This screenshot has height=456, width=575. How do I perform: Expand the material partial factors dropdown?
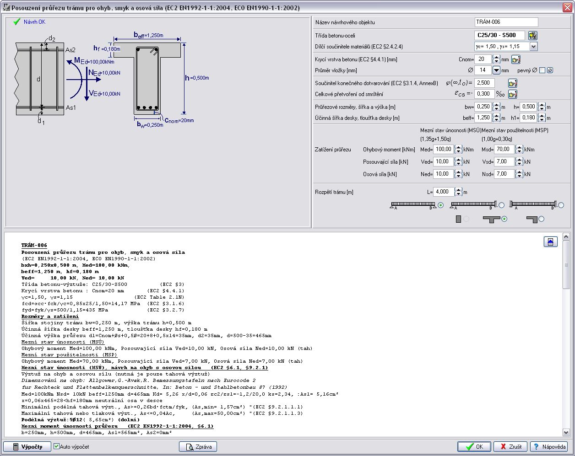(x=533, y=47)
